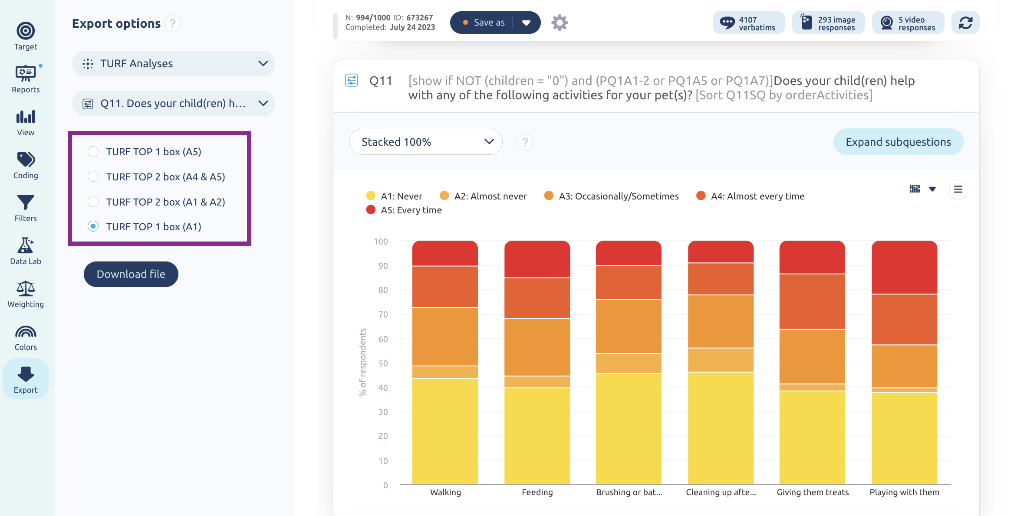1014x516 pixels.
Task: Open the Coding tool
Action: tap(26, 165)
